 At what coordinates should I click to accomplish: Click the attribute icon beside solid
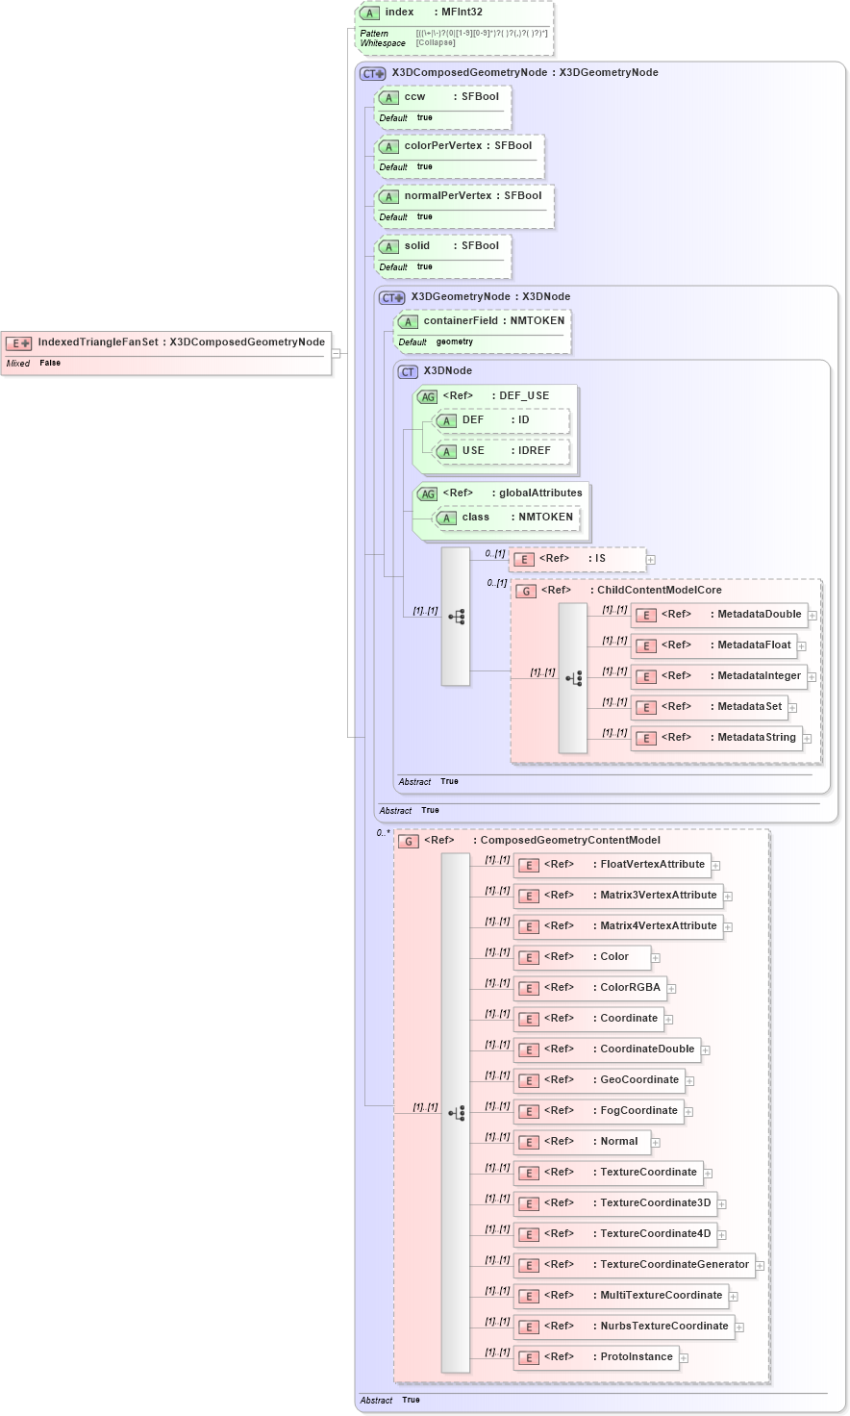[388, 246]
